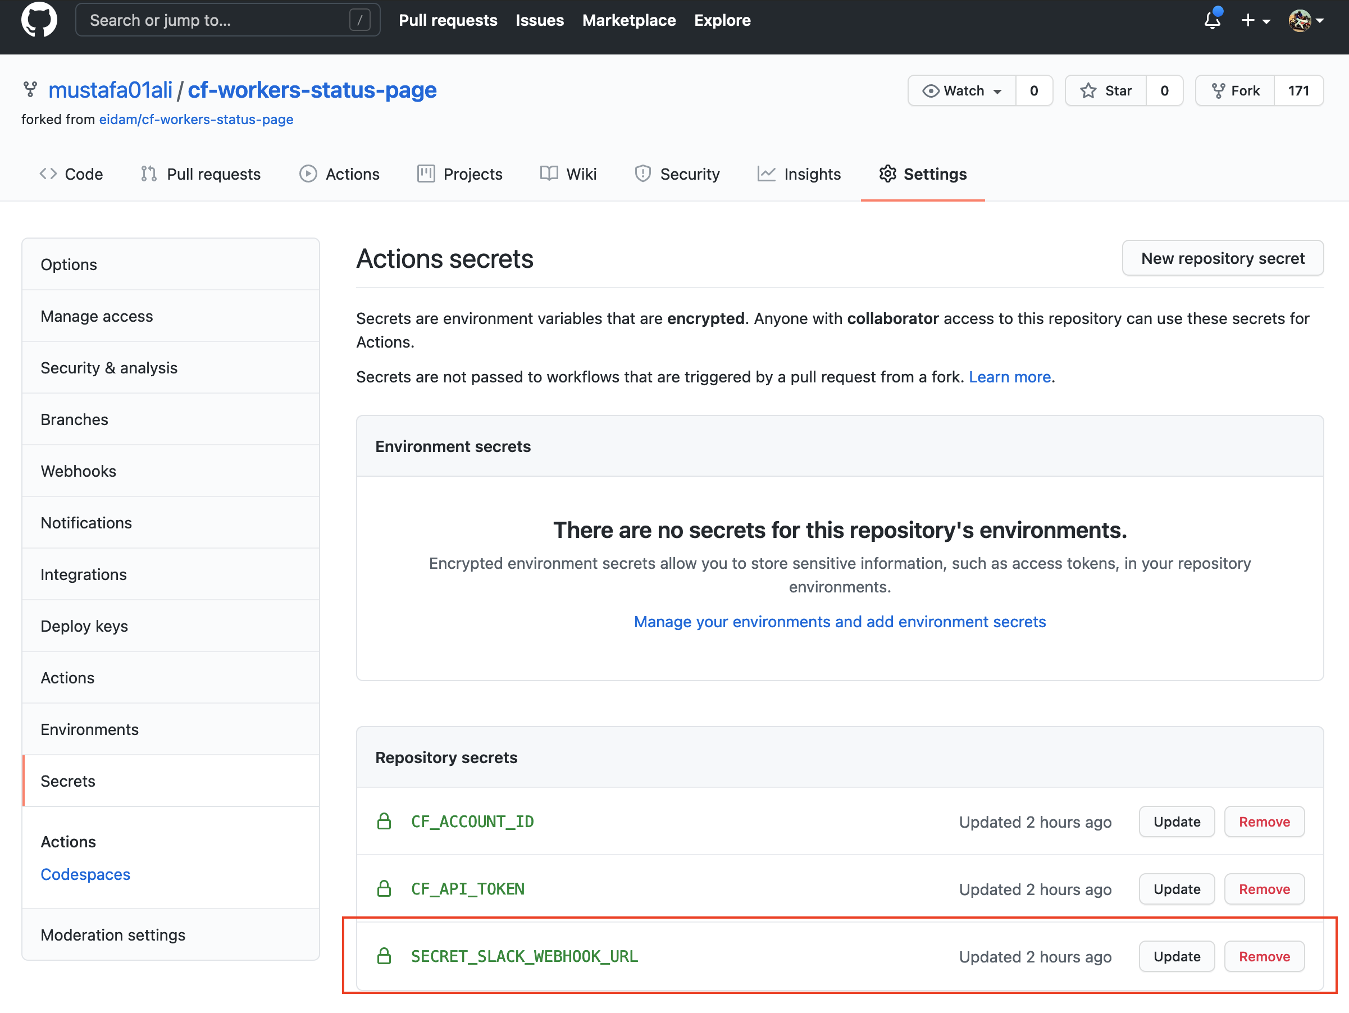Click the forked repository icon beside repo name
This screenshot has height=1013, width=1349.
click(30, 90)
